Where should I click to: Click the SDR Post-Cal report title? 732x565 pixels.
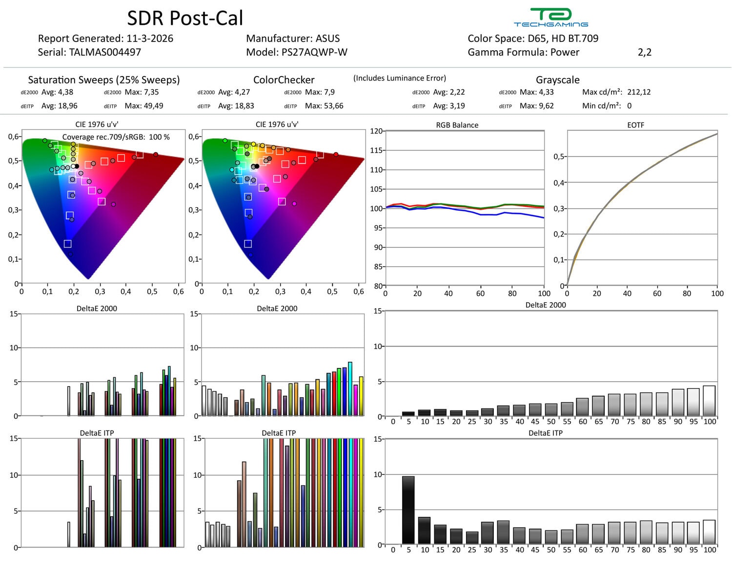coord(185,19)
